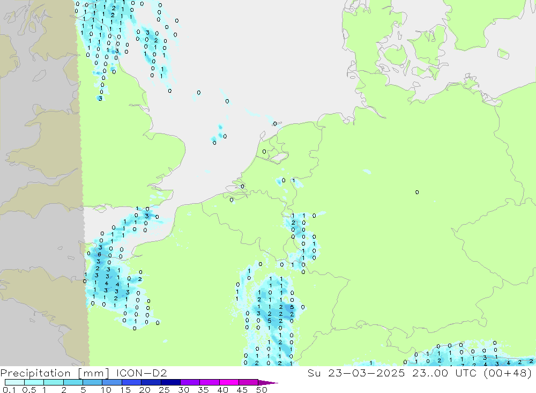
Task: Select the 20–25 mm dark blue legend swatch
Action: (151, 382)
